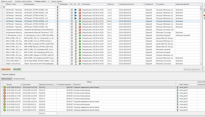Click the success icon of session 24.02.2026 16:46:19
This screenshot has width=205, height=117.
click(4, 87)
